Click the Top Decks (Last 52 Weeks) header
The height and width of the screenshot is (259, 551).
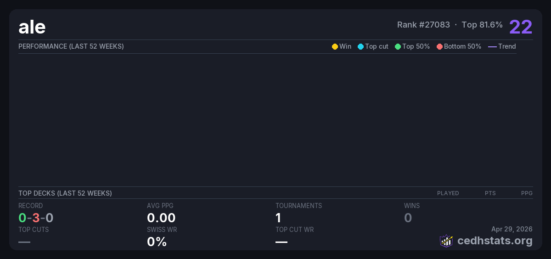point(65,193)
